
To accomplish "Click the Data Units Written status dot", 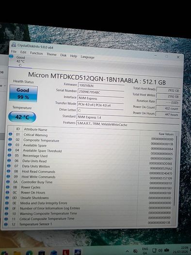I will pyautogui.click(x=9, y=166).
